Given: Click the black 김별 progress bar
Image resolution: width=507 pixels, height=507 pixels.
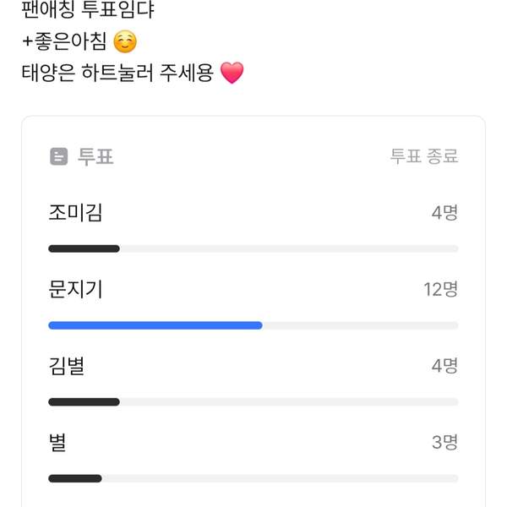Looking at the screenshot, I should [x=84, y=402].
